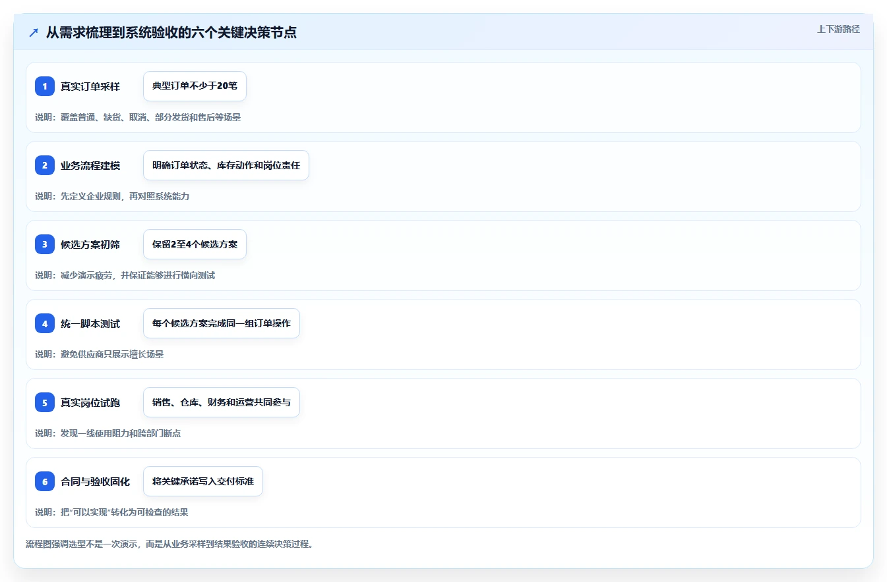Click the number 1 step badge
887x582 pixels.
45,86
